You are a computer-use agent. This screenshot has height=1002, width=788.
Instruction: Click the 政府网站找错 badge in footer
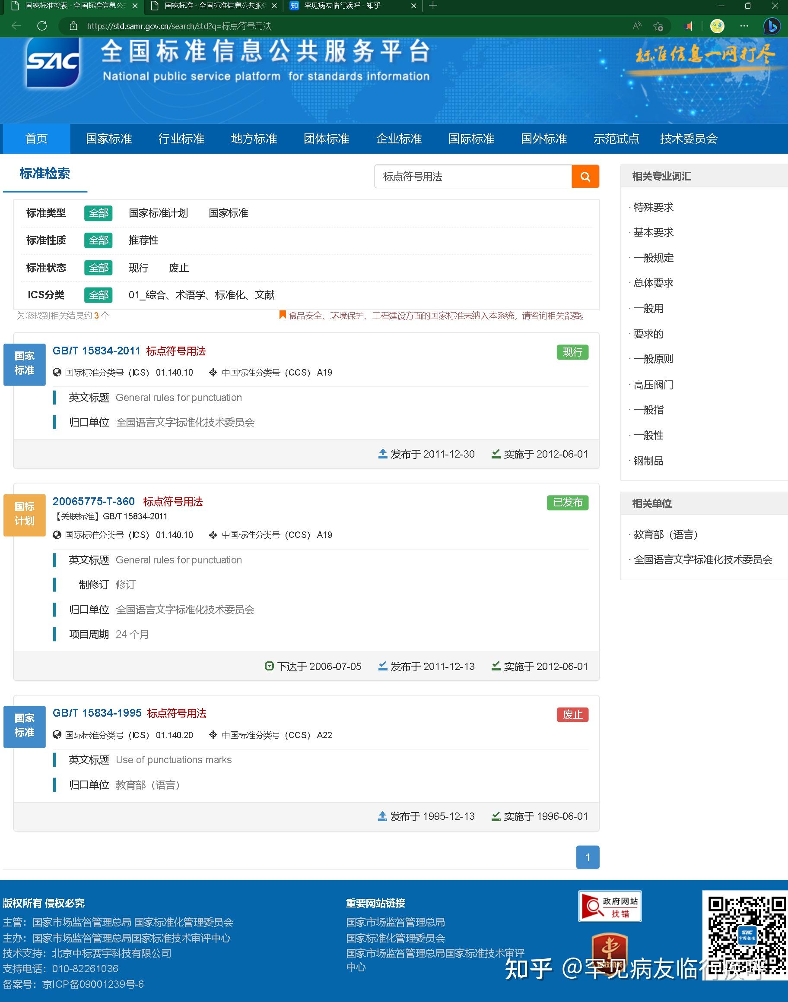(610, 906)
